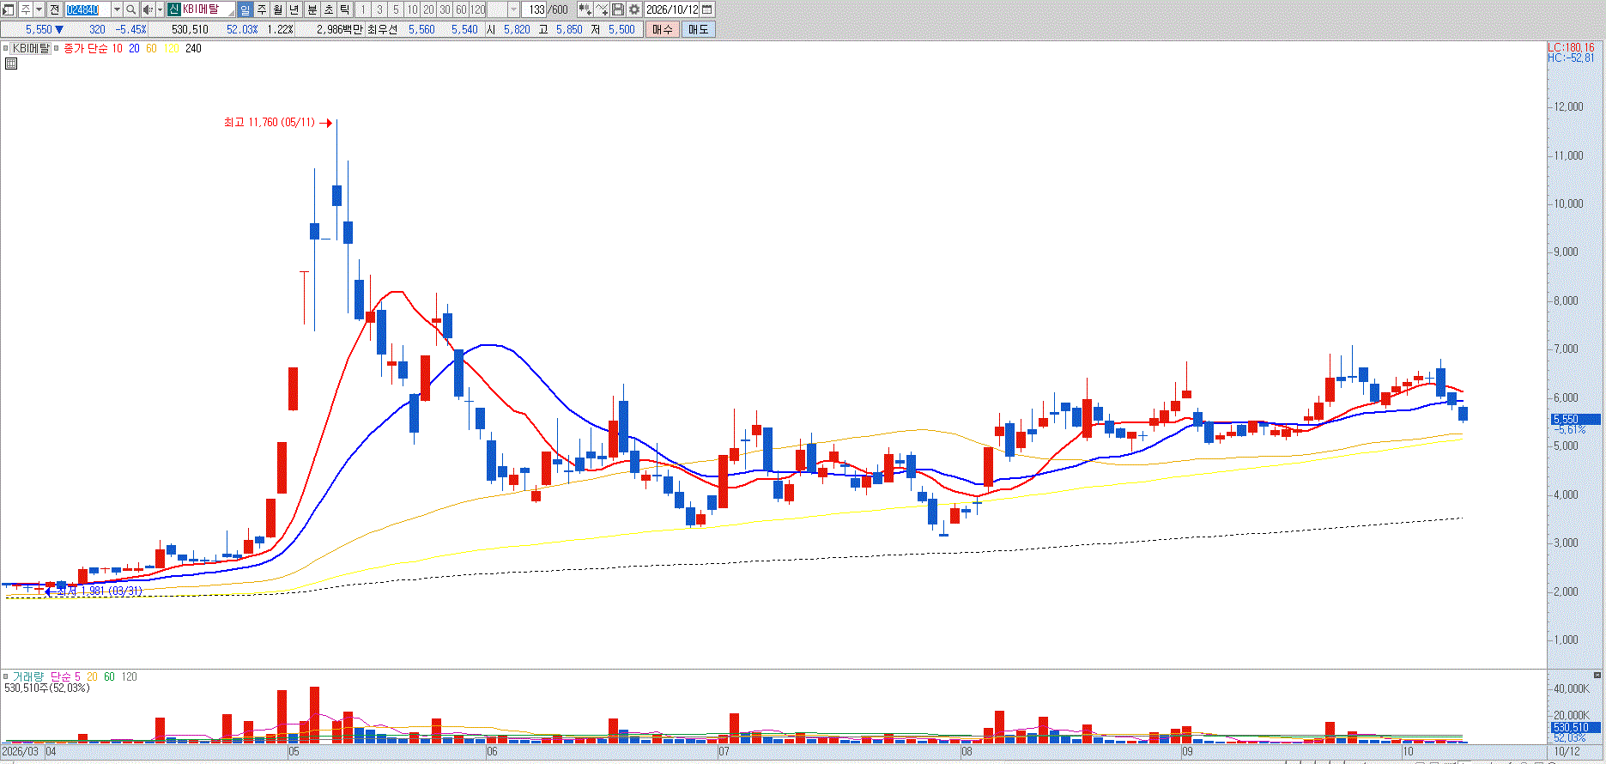
Task: Click the leftmost 주 stock-type button
Action: click(26, 9)
